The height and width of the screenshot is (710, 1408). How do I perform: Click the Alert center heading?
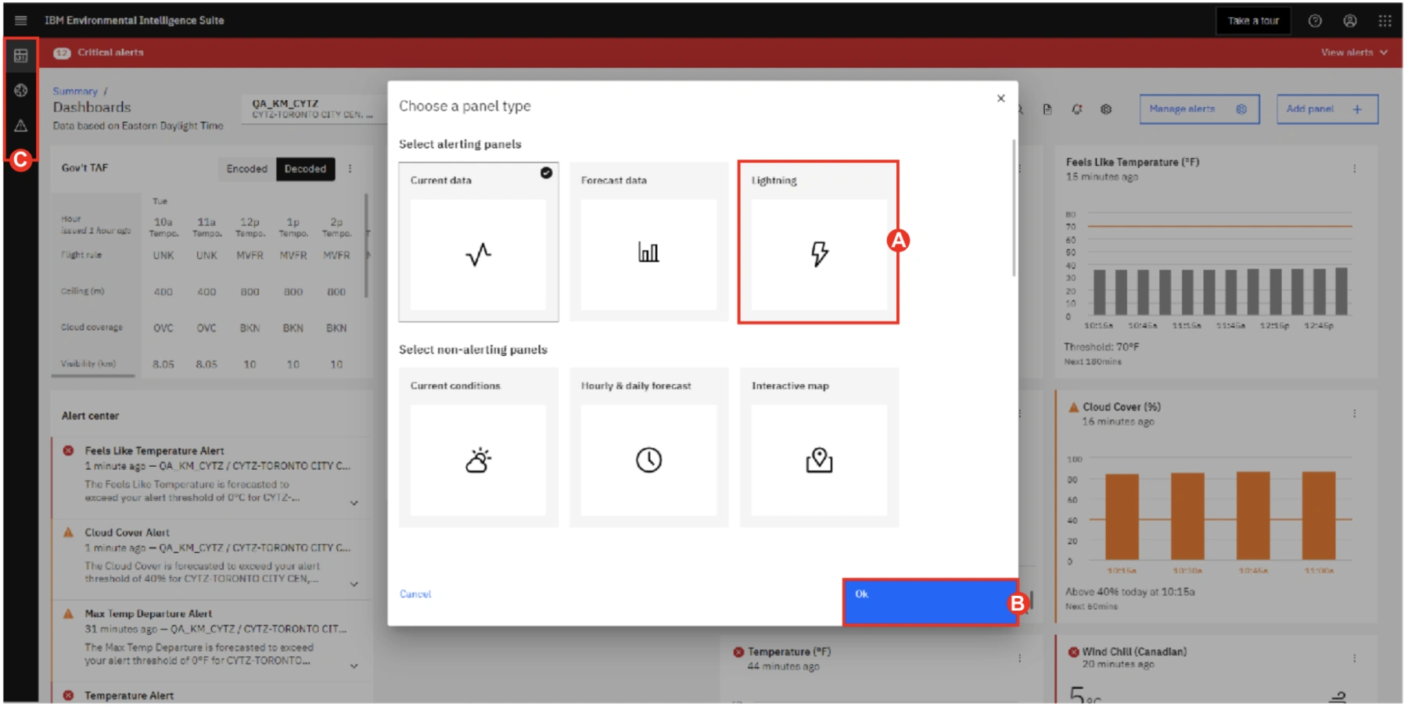pos(90,416)
